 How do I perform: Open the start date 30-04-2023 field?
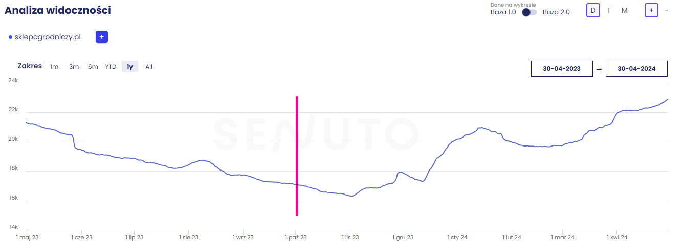[562, 68]
